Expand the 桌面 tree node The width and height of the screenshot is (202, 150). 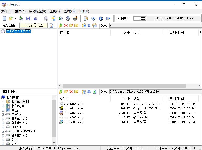coord(3,110)
